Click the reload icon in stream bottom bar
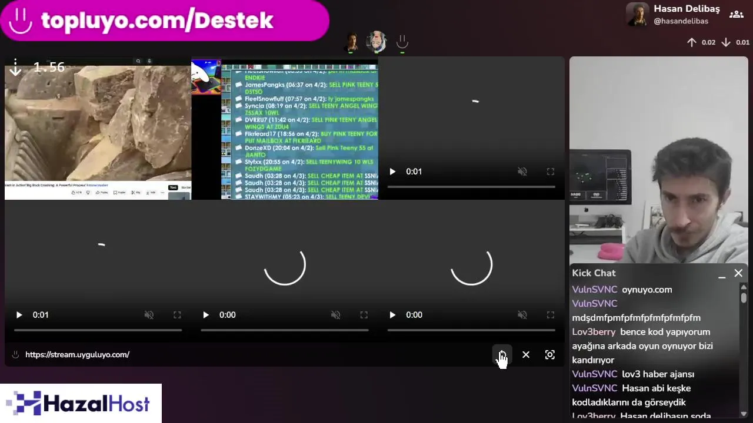This screenshot has height=423, width=753. (502, 355)
